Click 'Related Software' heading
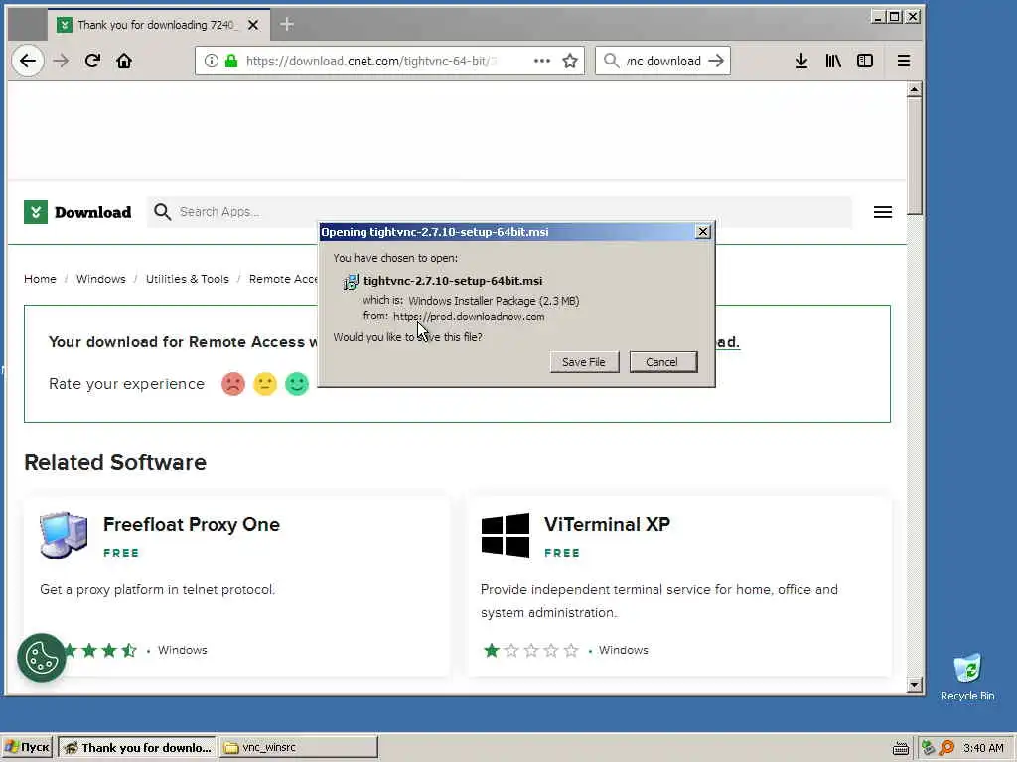The width and height of the screenshot is (1017, 762). (x=115, y=462)
